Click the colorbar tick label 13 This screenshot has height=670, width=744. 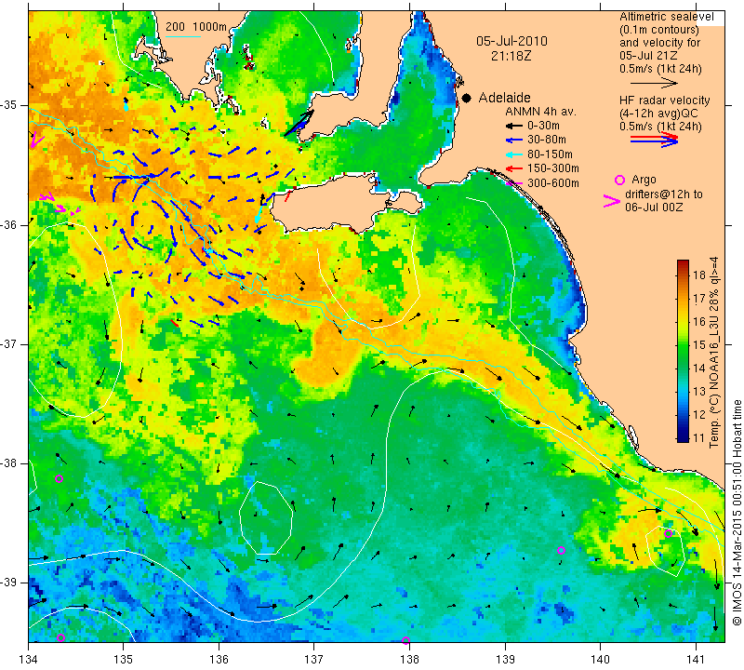click(x=700, y=392)
